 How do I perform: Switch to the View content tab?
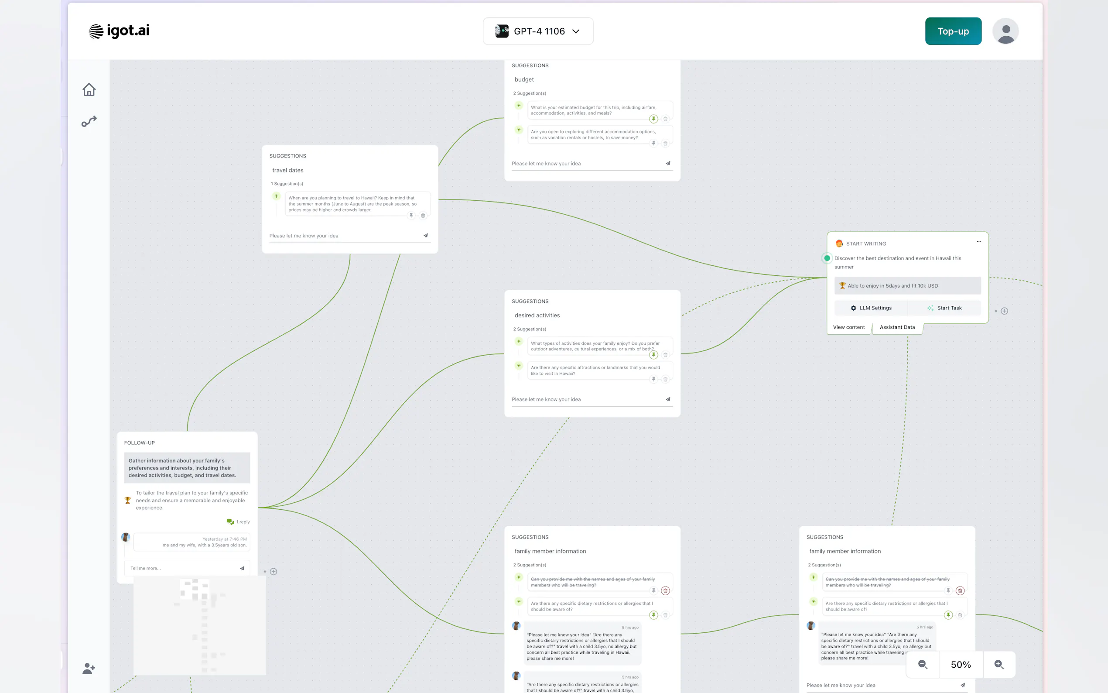[x=848, y=327]
